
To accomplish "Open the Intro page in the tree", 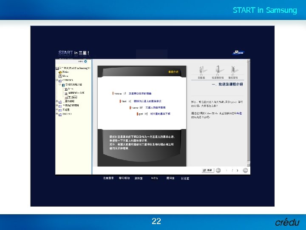I will coord(69,89).
